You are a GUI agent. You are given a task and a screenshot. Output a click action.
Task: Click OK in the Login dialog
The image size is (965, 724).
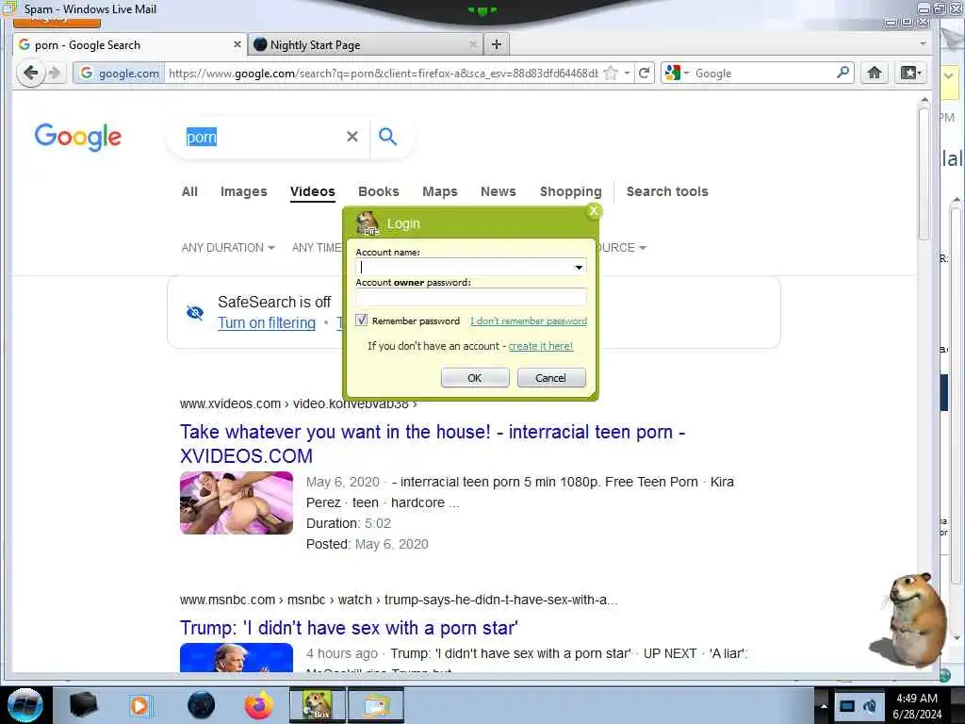tap(475, 377)
